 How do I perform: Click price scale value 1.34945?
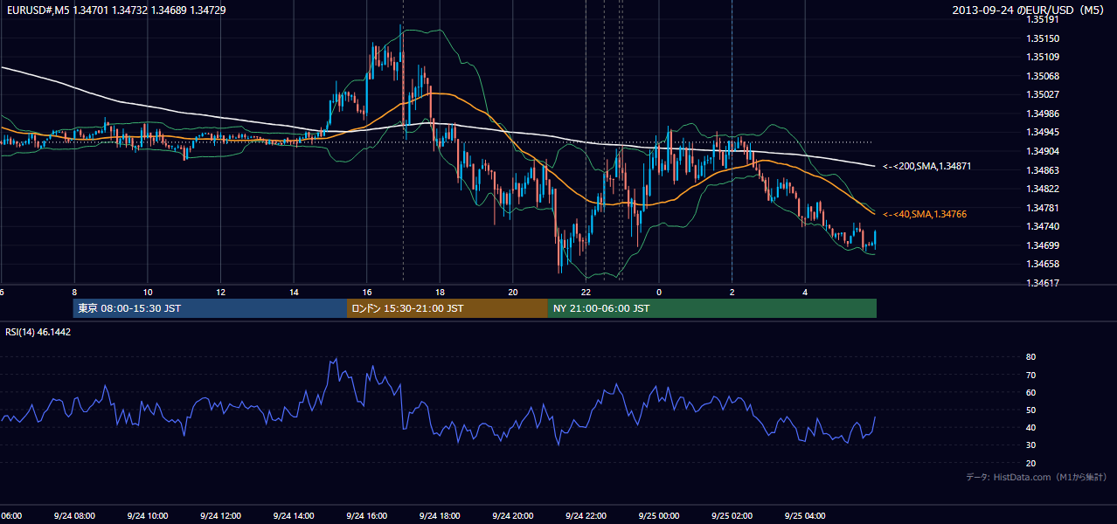click(1043, 132)
